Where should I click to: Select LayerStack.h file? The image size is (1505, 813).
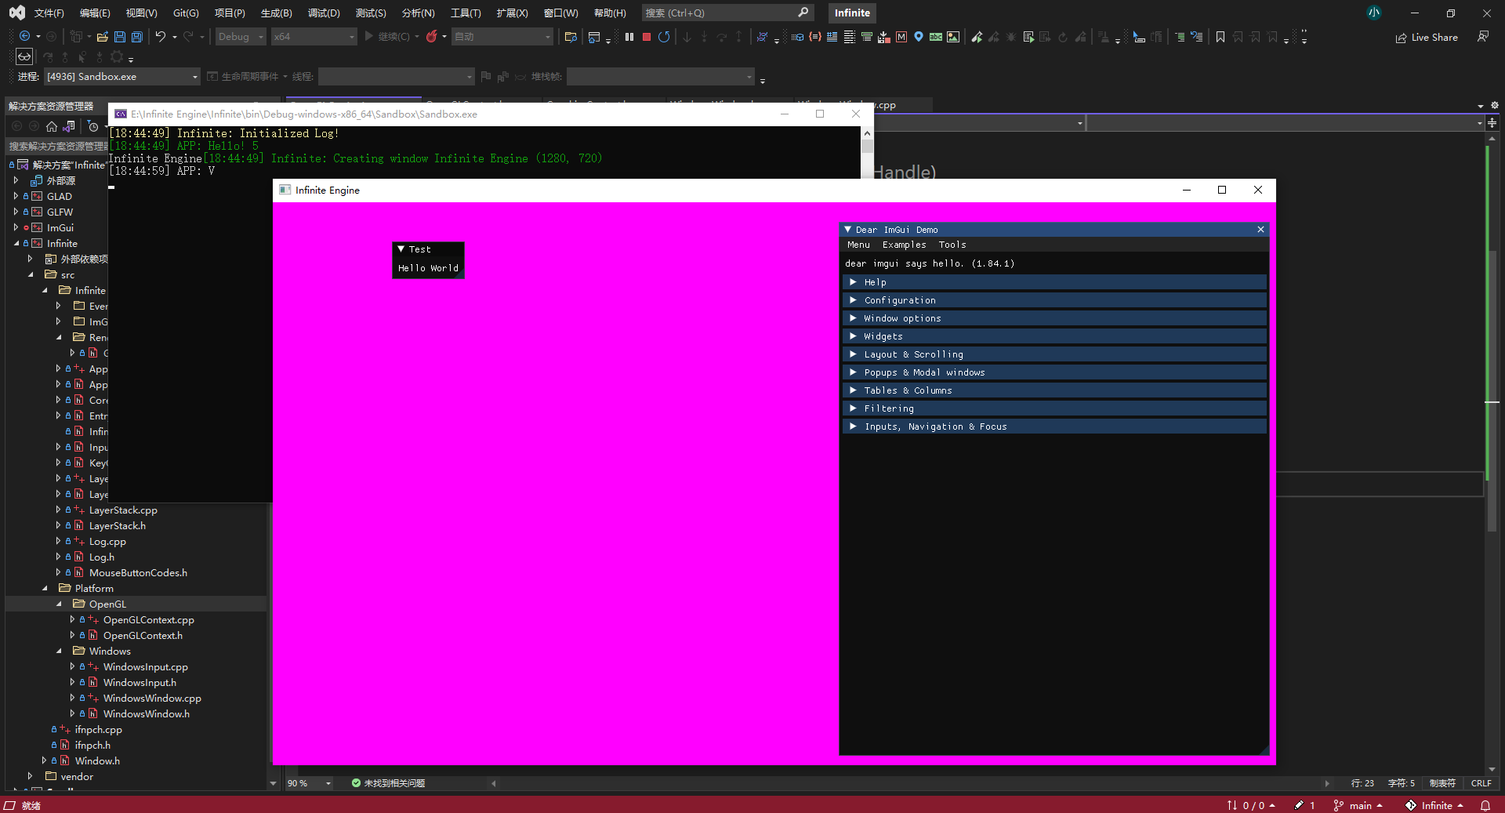point(117,525)
